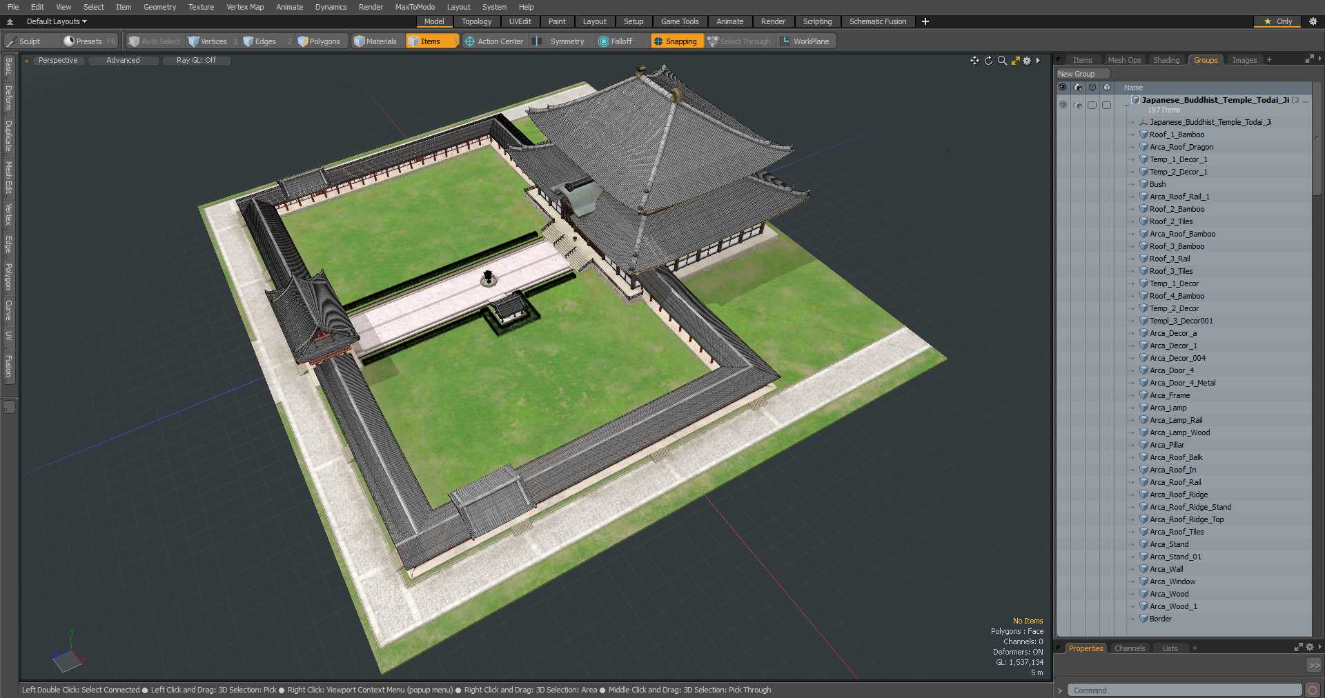Viewport: 1325px width, 698px height.
Task: Open the Vertex Map menu
Action: (x=245, y=7)
